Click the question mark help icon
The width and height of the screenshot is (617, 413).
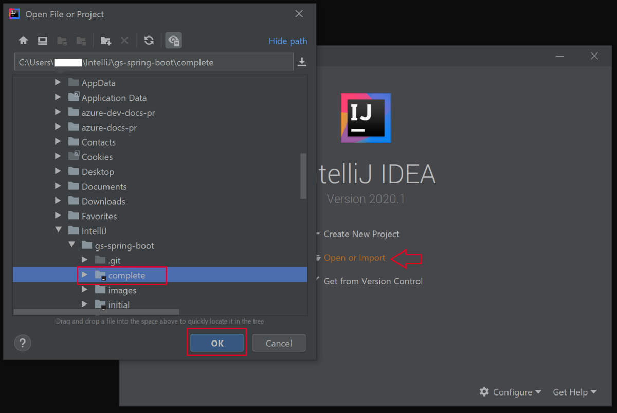[23, 343]
